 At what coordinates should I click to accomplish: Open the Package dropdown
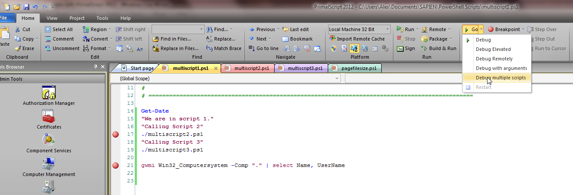(x=451, y=39)
